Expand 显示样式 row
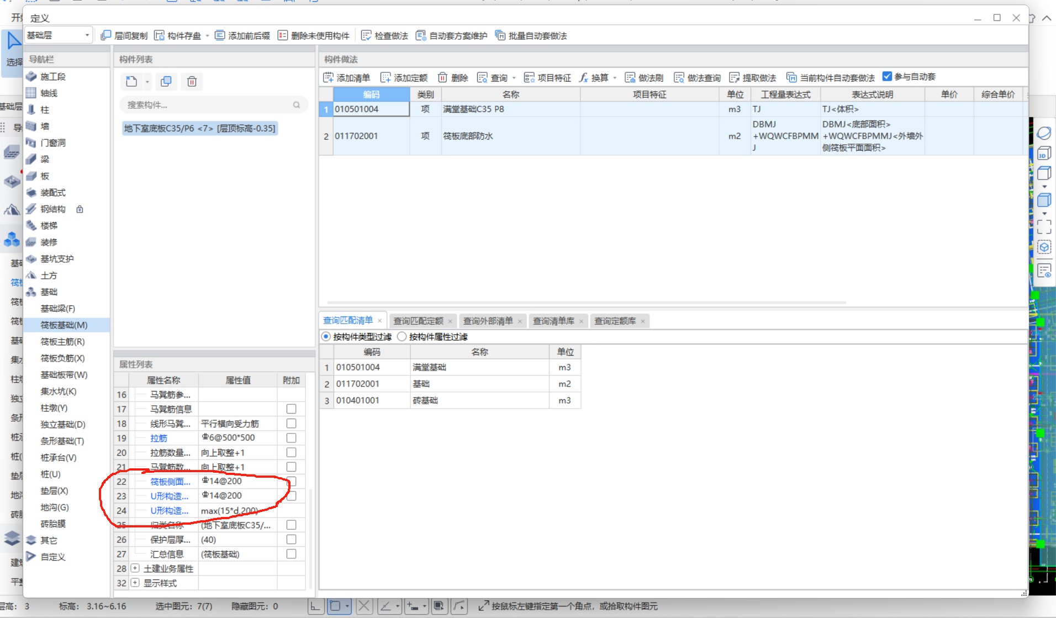Screen dimensions: 1056x618 [135, 582]
